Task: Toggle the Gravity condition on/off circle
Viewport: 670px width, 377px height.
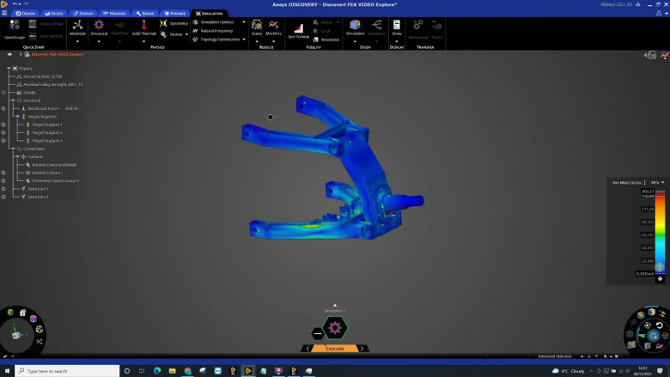Action: 4,92
